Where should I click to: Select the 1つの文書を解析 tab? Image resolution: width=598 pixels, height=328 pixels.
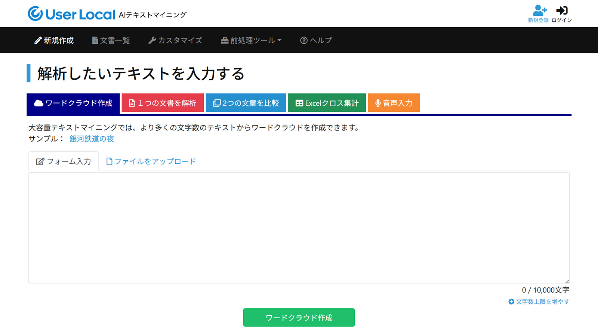(x=163, y=103)
